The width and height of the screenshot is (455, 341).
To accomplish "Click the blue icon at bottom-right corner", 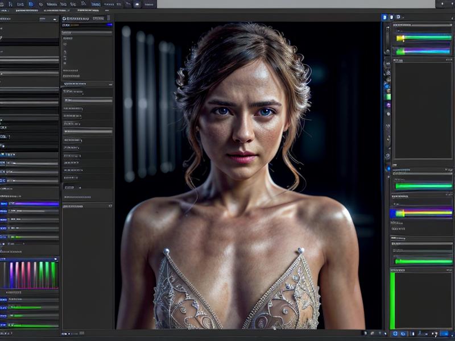I will (444, 334).
